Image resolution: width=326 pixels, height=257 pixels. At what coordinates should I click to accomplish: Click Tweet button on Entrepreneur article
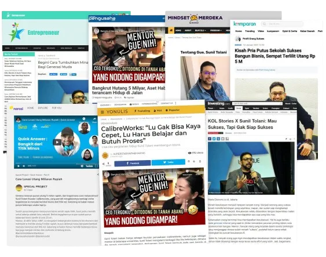(x=64, y=74)
